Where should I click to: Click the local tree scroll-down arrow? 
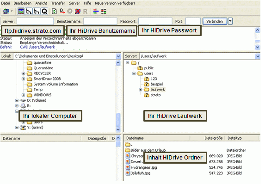point(118,129)
